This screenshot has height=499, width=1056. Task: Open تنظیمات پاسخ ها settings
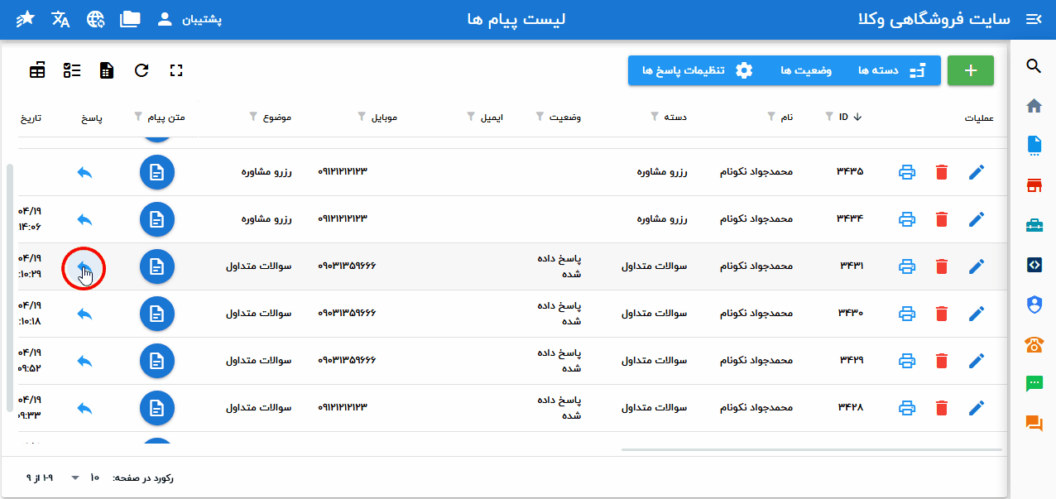tap(689, 70)
